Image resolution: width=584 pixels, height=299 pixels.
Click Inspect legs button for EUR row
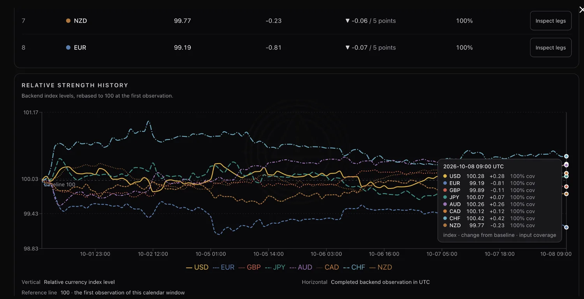[x=551, y=47]
